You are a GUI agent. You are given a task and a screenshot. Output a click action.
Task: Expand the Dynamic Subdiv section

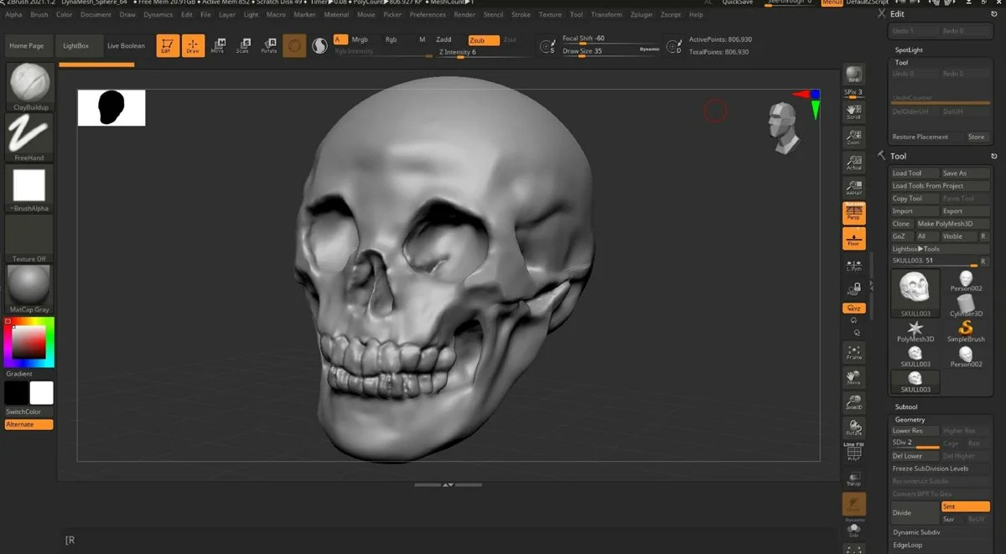(x=916, y=532)
